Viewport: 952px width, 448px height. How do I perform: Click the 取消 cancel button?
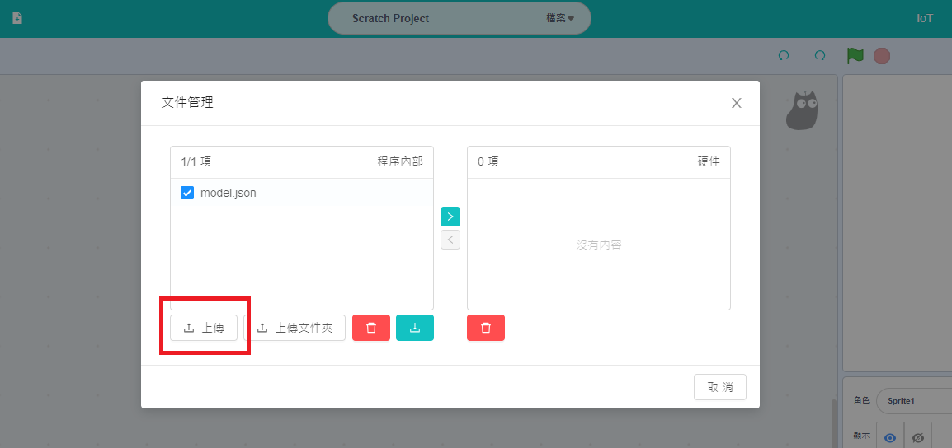point(720,387)
